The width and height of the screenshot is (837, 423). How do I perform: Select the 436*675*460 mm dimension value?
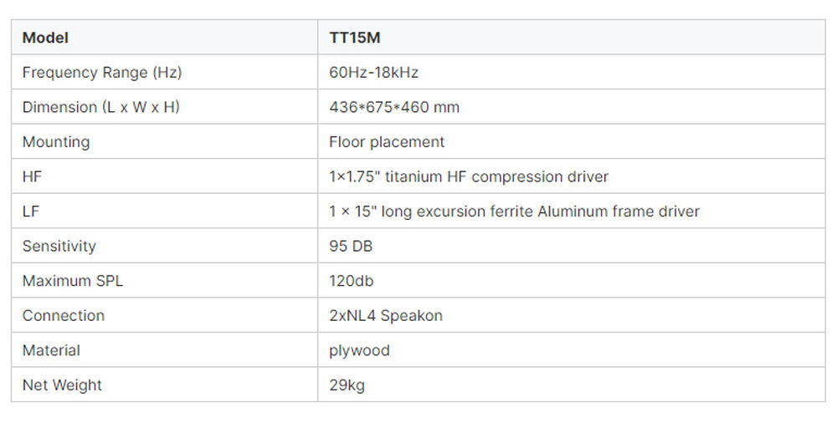pyautogui.click(x=394, y=107)
